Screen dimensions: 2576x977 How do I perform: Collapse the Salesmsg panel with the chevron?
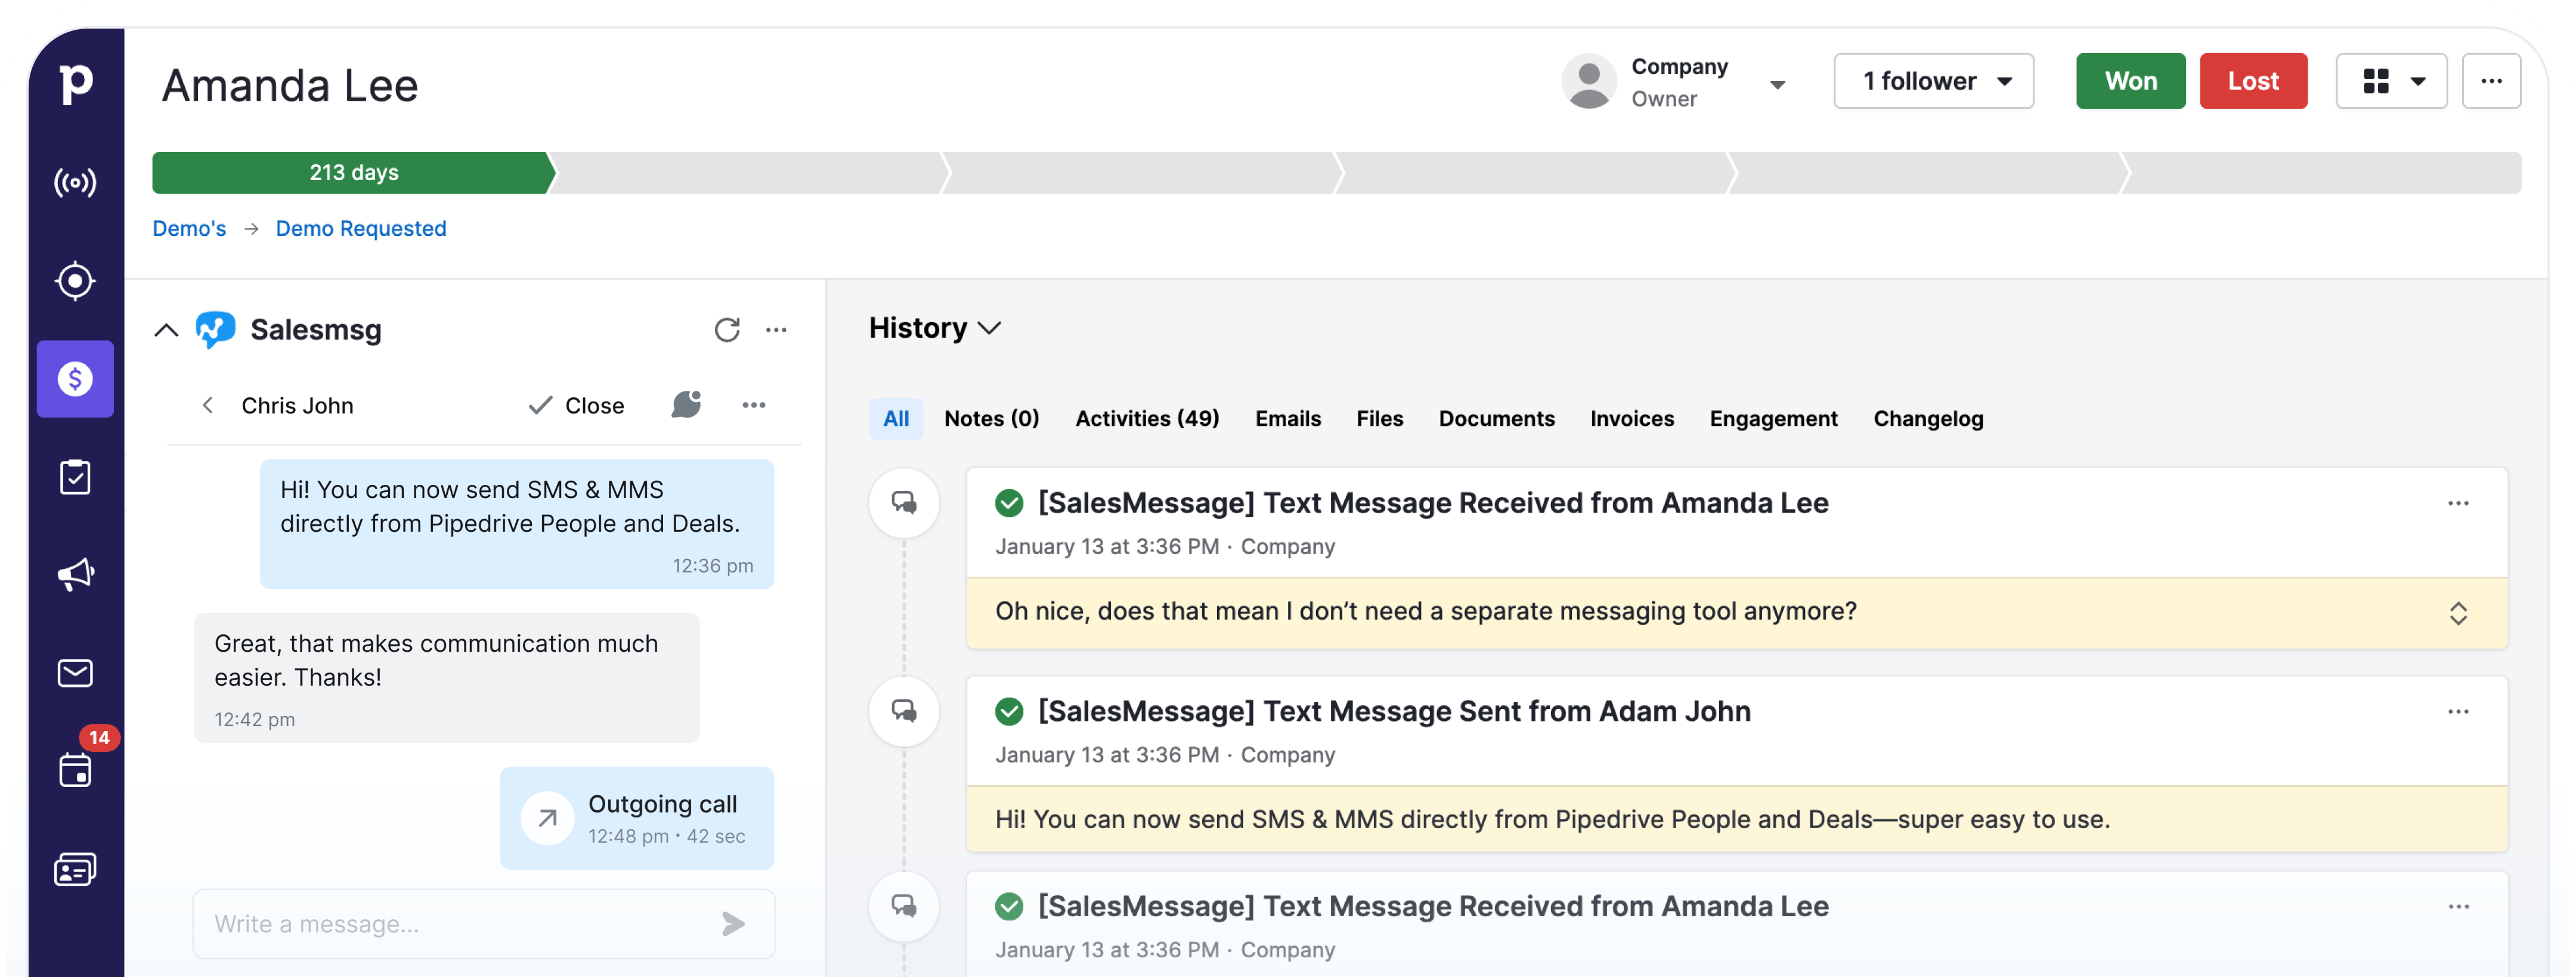(166, 329)
